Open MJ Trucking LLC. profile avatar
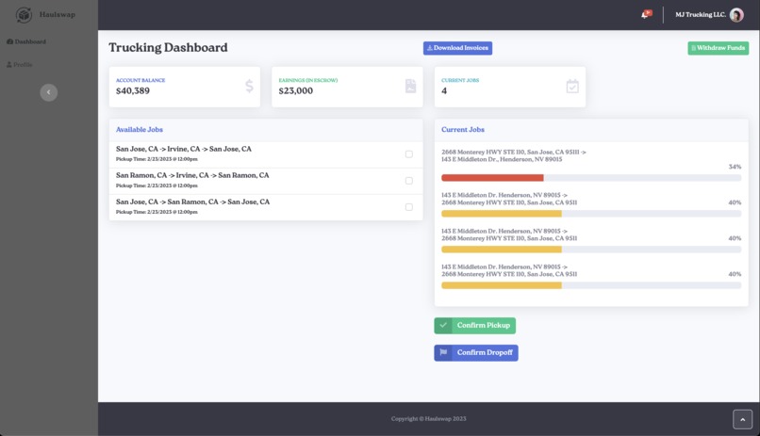 [x=736, y=15]
